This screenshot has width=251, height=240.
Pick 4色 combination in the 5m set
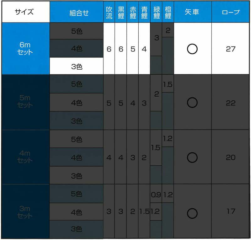pyautogui.click(x=77, y=103)
